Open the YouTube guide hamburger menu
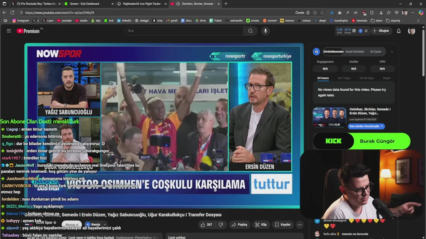 pos(9,31)
